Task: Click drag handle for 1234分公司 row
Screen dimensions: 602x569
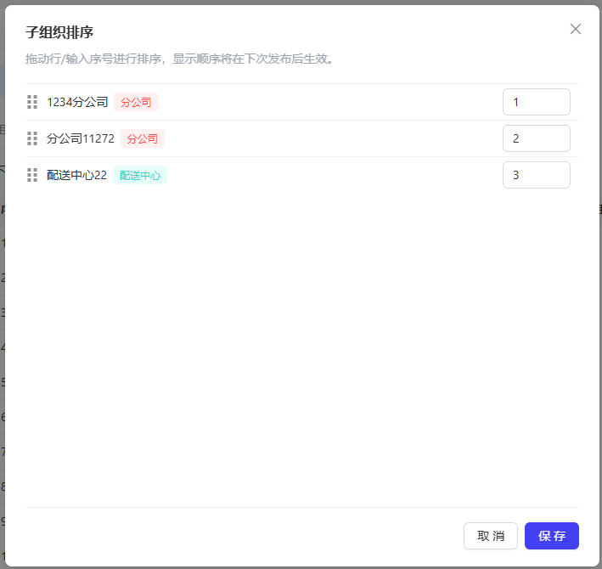Action: tap(32, 102)
